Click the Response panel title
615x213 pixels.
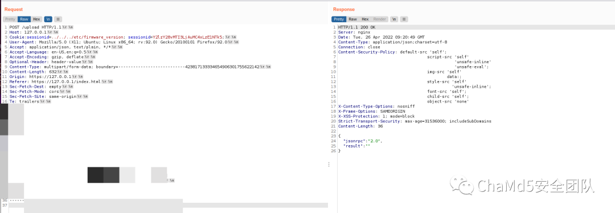pyautogui.click(x=343, y=9)
